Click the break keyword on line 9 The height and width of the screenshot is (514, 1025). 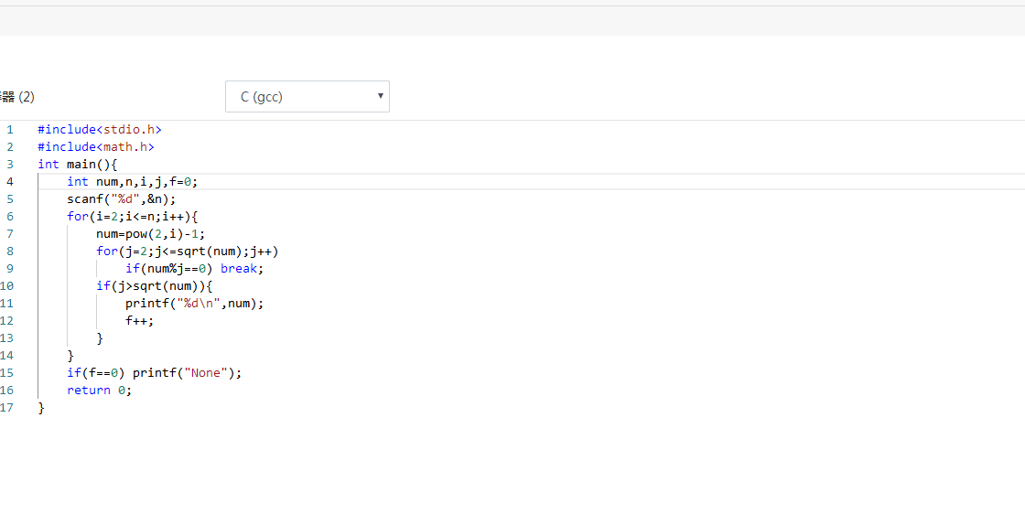click(242, 269)
